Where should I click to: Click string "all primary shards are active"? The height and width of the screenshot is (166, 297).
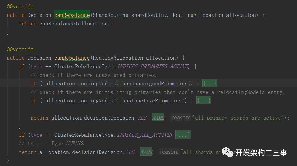click(238, 118)
